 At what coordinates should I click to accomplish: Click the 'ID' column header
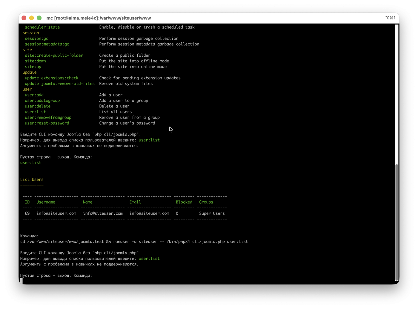point(27,202)
